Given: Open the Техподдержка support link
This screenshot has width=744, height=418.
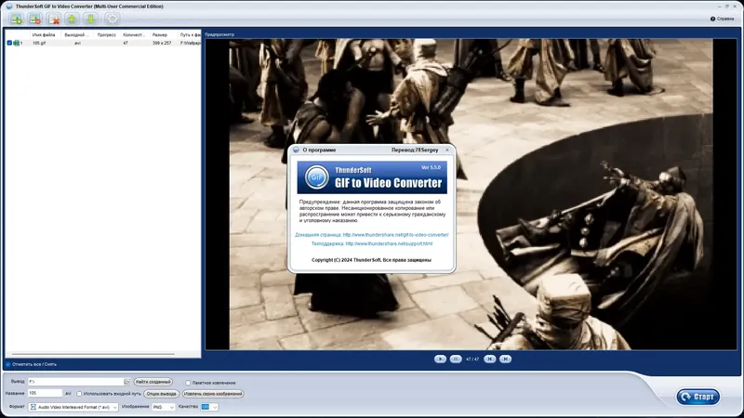Looking at the screenshot, I should point(372,243).
